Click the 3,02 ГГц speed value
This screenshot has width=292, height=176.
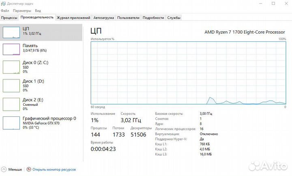click(x=131, y=120)
